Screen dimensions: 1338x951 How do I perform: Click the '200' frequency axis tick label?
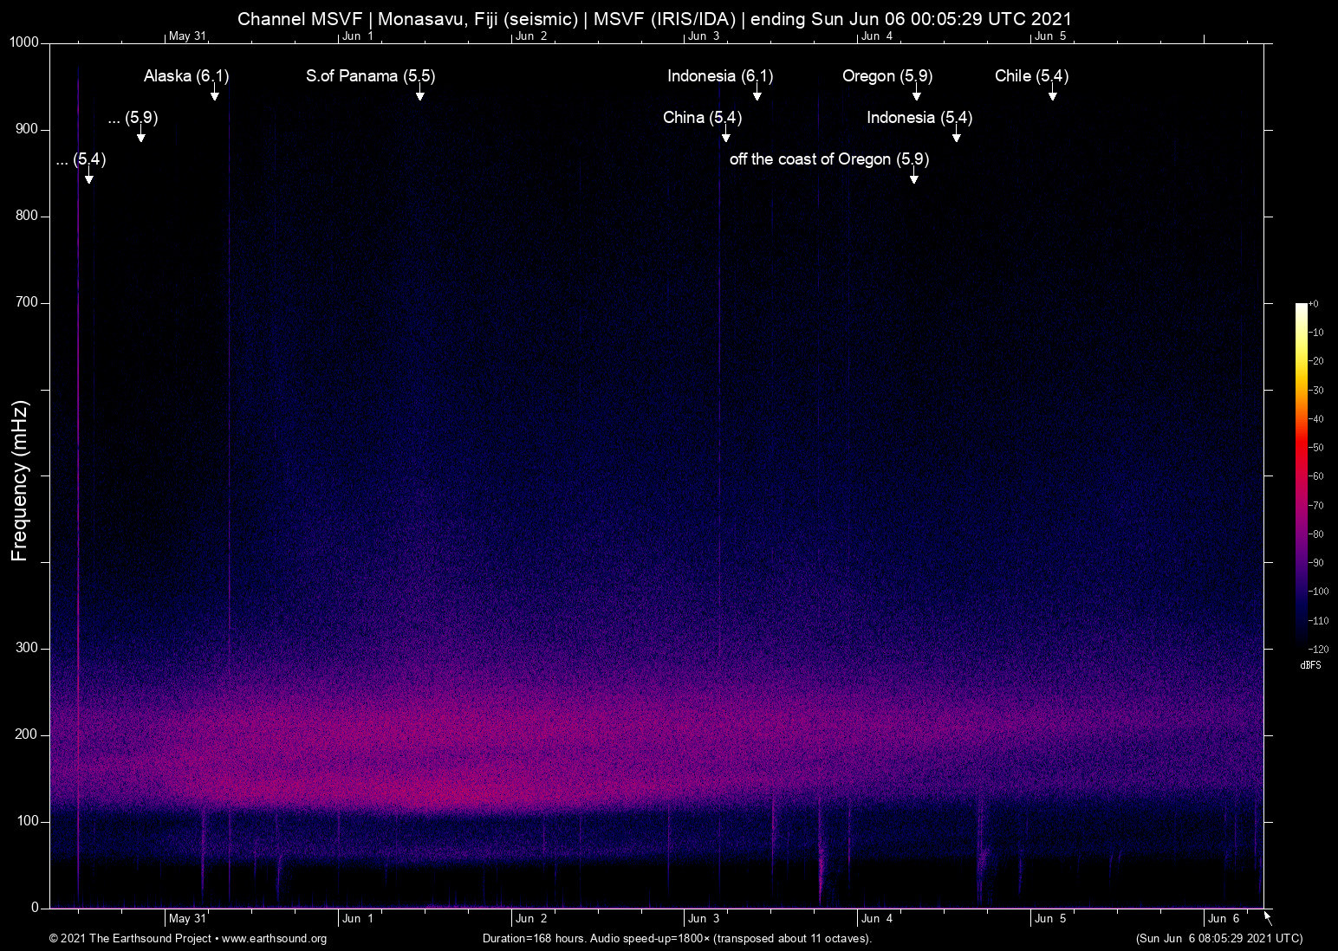tap(28, 734)
